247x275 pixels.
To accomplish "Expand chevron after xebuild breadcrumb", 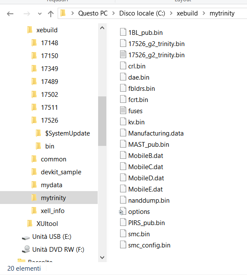I will [x=204, y=13].
